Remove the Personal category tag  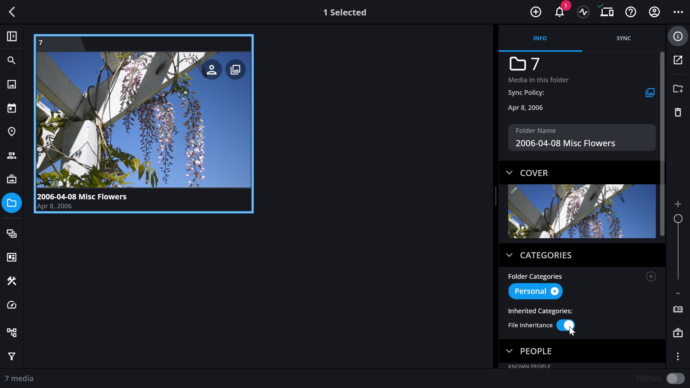[555, 291]
